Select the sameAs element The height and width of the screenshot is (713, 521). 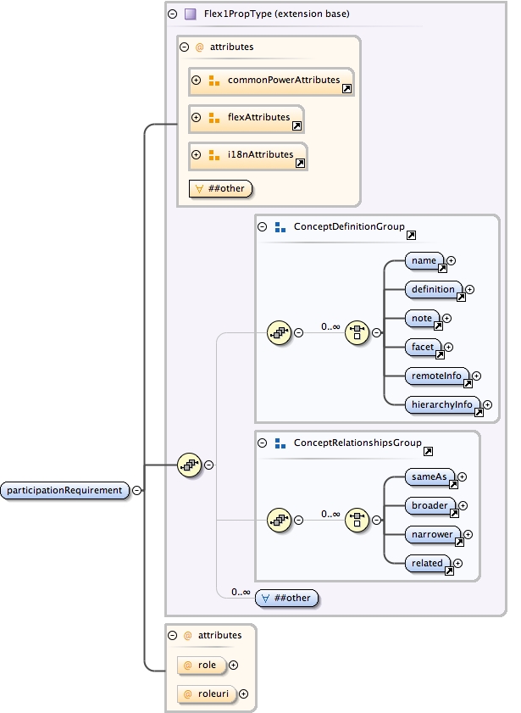tap(430, 476)
